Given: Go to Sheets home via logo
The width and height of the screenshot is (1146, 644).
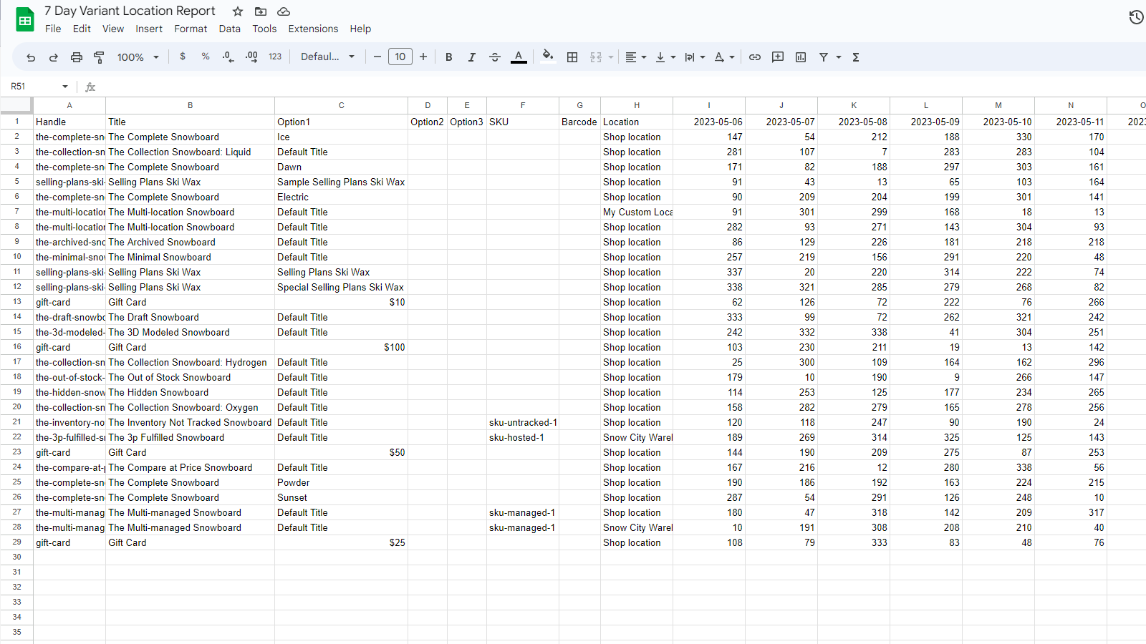Looking at the screenshot, I should [x=25, y=20].
